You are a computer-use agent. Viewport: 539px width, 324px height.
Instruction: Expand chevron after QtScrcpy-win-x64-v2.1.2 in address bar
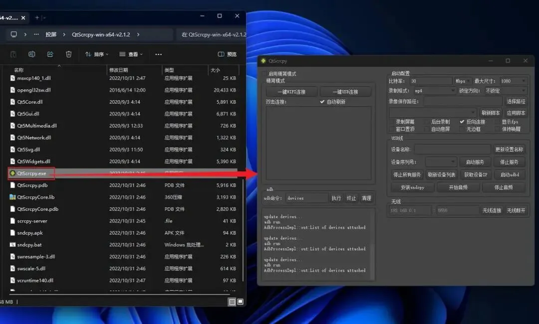[x=138, y=34]
